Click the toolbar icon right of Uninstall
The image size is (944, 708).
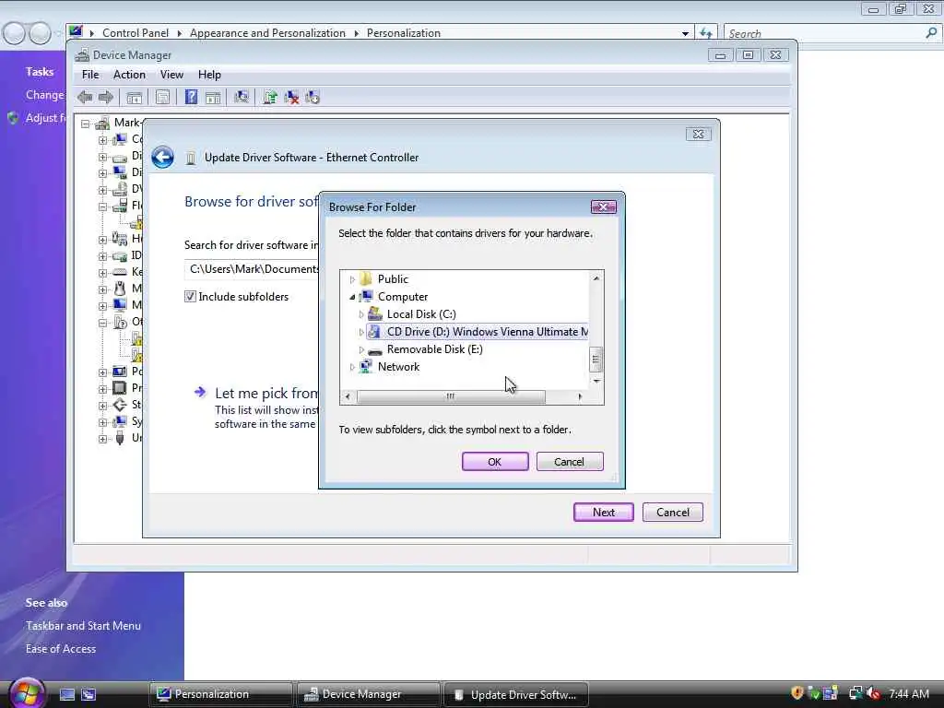(313, 97)
